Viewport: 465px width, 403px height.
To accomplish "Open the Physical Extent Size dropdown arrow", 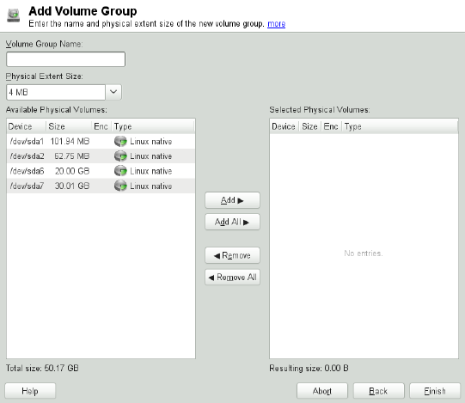I will (x=113, y=92).
